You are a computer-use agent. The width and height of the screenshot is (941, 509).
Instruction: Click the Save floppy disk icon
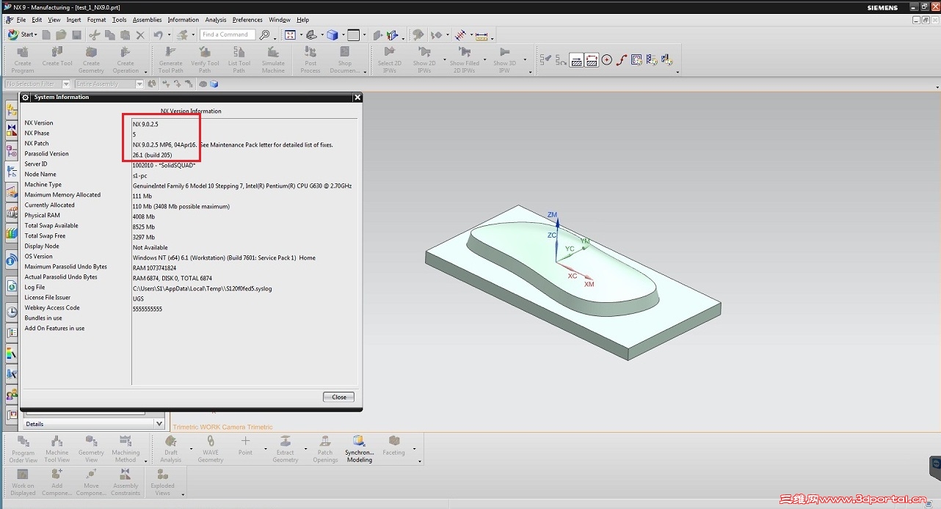pyautogui.click(x=76, y=34)
